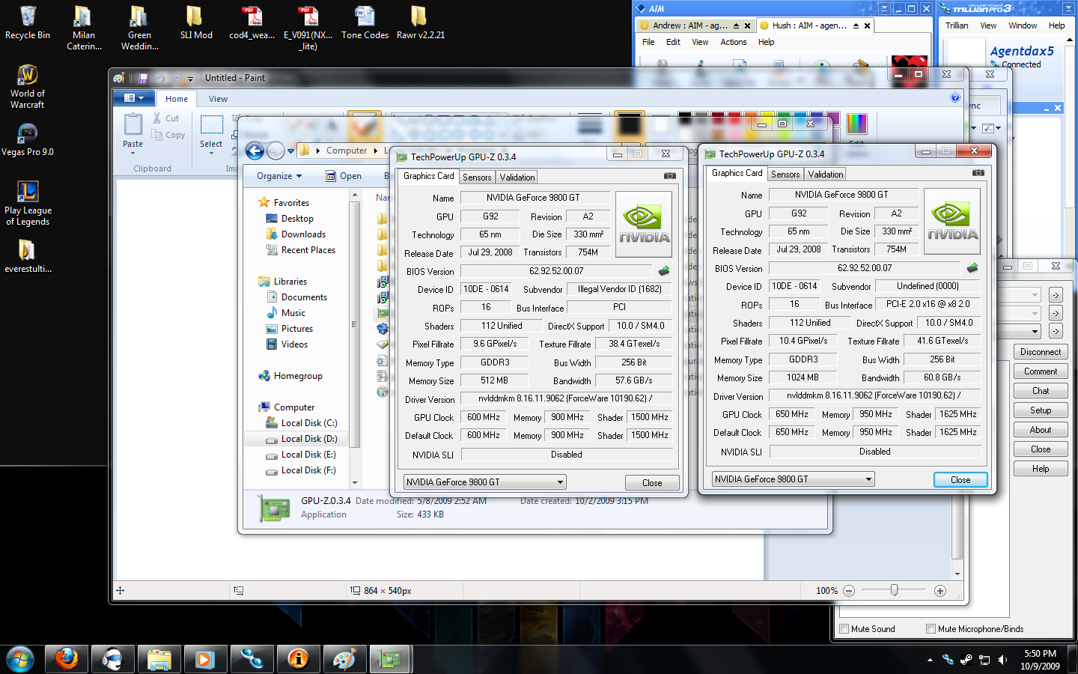The height and width of the screenshot is (674, 1078).
Task: Select Vegas Pro 9.0 desktop icon
Action: click(x=28, y=139)
